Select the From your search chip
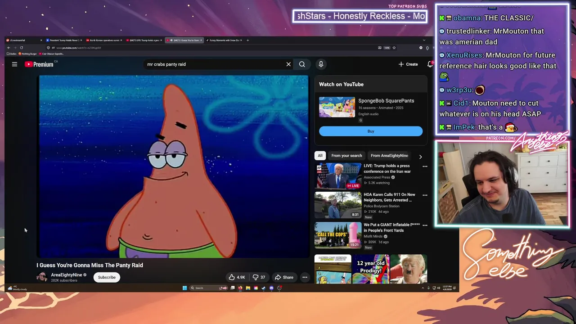 346,156
